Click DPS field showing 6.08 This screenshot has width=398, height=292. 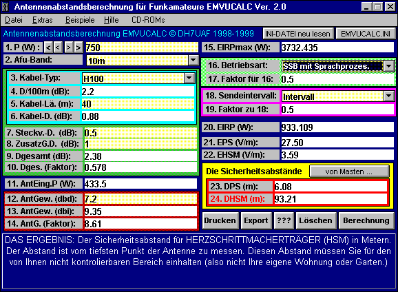(331, 187)
